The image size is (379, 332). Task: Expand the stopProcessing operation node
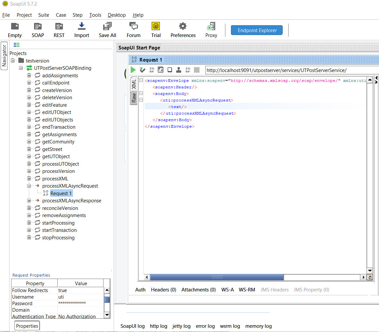coord(29,237)
